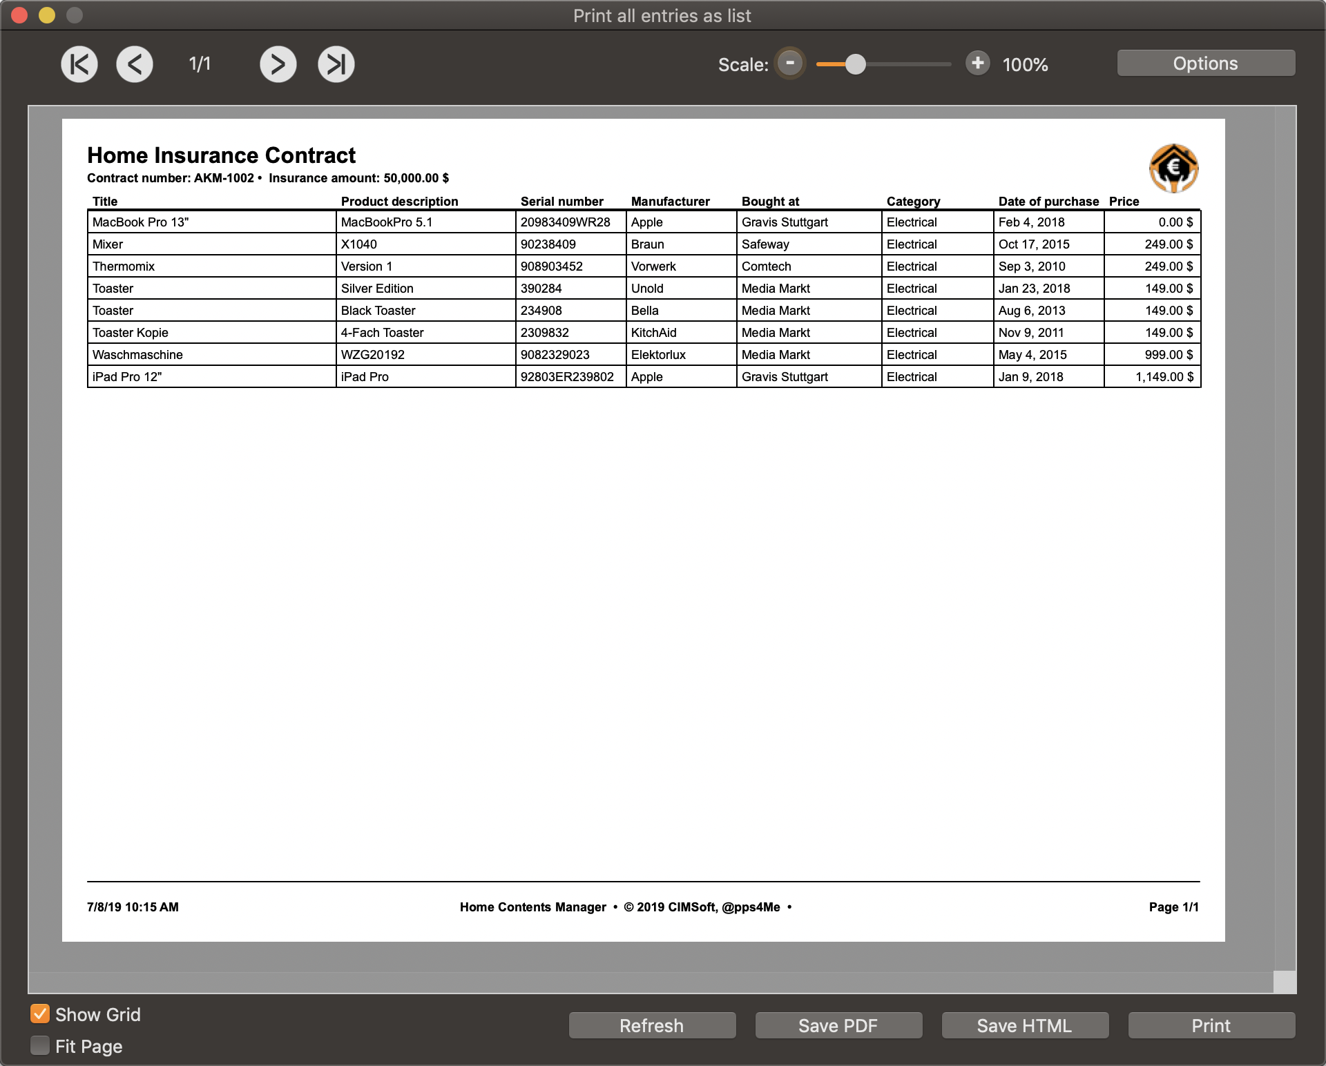Image resolution: width=1326 pixels, height=1066 pixels.
Task: Click the 0.00 $ price cell
Action: point(1152,222)
